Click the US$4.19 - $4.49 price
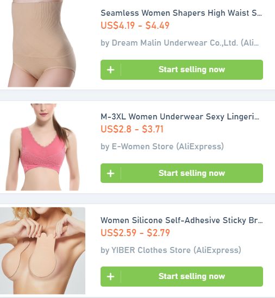 pyautogui.click(x=135, y=26)
